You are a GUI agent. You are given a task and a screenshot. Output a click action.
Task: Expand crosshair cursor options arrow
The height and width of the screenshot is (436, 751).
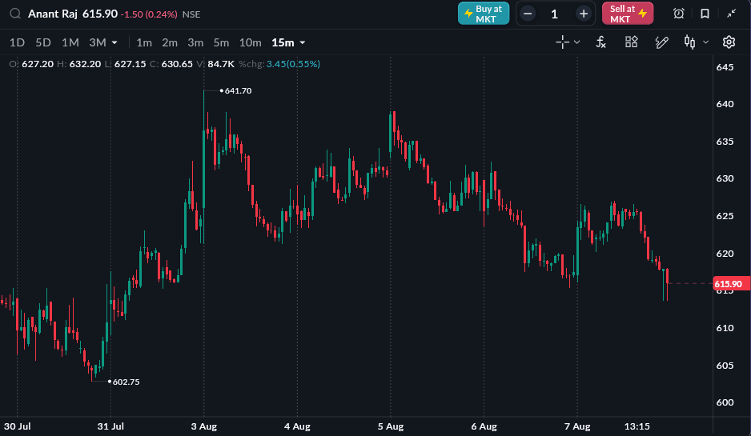[577, 42]
